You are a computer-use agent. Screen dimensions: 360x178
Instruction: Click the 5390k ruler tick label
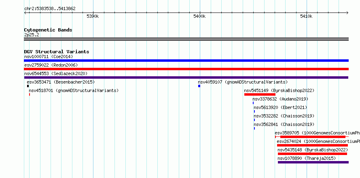[93, 16]
